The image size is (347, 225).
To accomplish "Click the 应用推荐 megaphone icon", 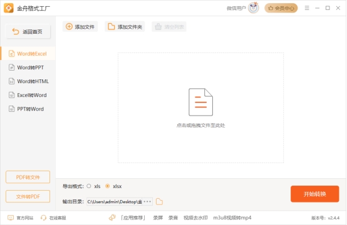I will (112, 217).
